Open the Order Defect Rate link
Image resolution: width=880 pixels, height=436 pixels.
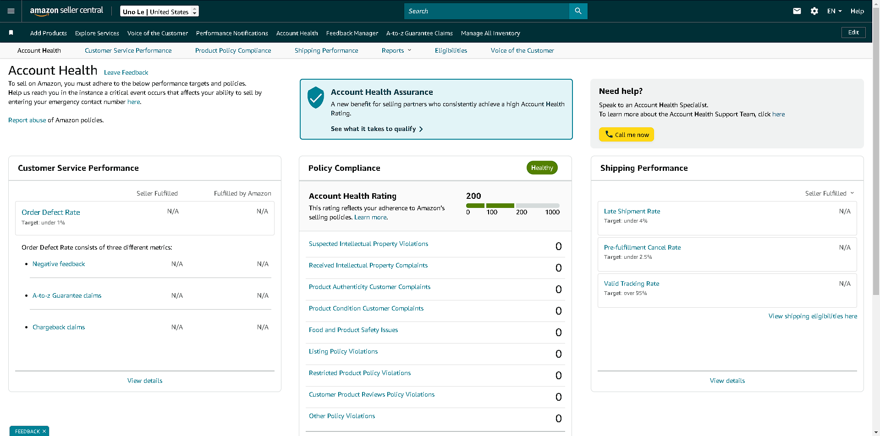point(51,212)
